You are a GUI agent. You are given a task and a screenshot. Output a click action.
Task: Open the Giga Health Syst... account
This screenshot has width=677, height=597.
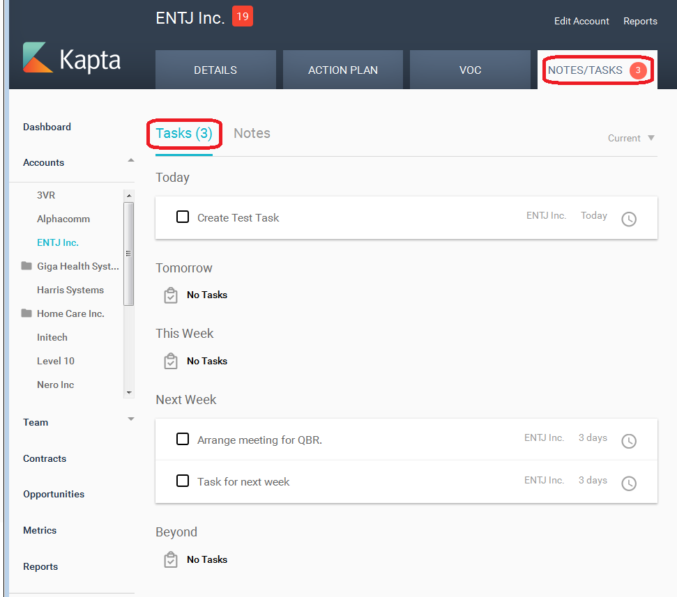[x=77, y=266]
